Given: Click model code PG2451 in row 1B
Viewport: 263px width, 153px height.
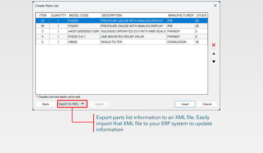Looking at the screenshot, I should click(x=84, y=26).
